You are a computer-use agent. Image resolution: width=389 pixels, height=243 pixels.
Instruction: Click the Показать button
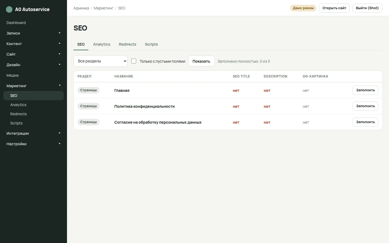click(201, 61)
